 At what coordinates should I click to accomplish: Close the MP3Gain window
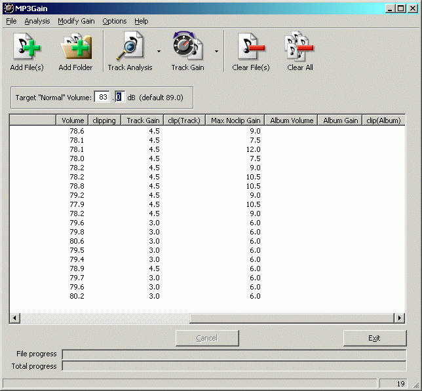[413, 9]
